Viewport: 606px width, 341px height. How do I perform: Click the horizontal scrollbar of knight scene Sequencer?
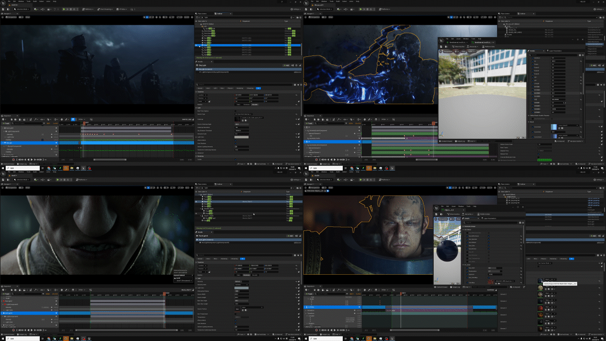pyautogui.click(x=110, y=160)
